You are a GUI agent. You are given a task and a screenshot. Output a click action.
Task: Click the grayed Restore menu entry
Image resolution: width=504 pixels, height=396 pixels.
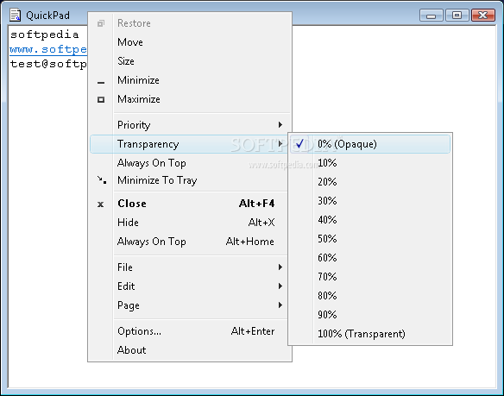190,23
